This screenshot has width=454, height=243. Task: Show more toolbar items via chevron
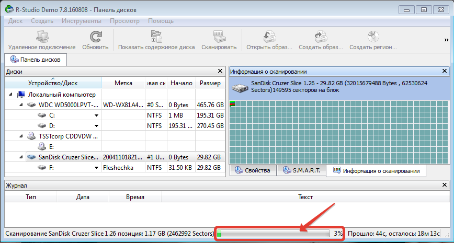point(446,40)
